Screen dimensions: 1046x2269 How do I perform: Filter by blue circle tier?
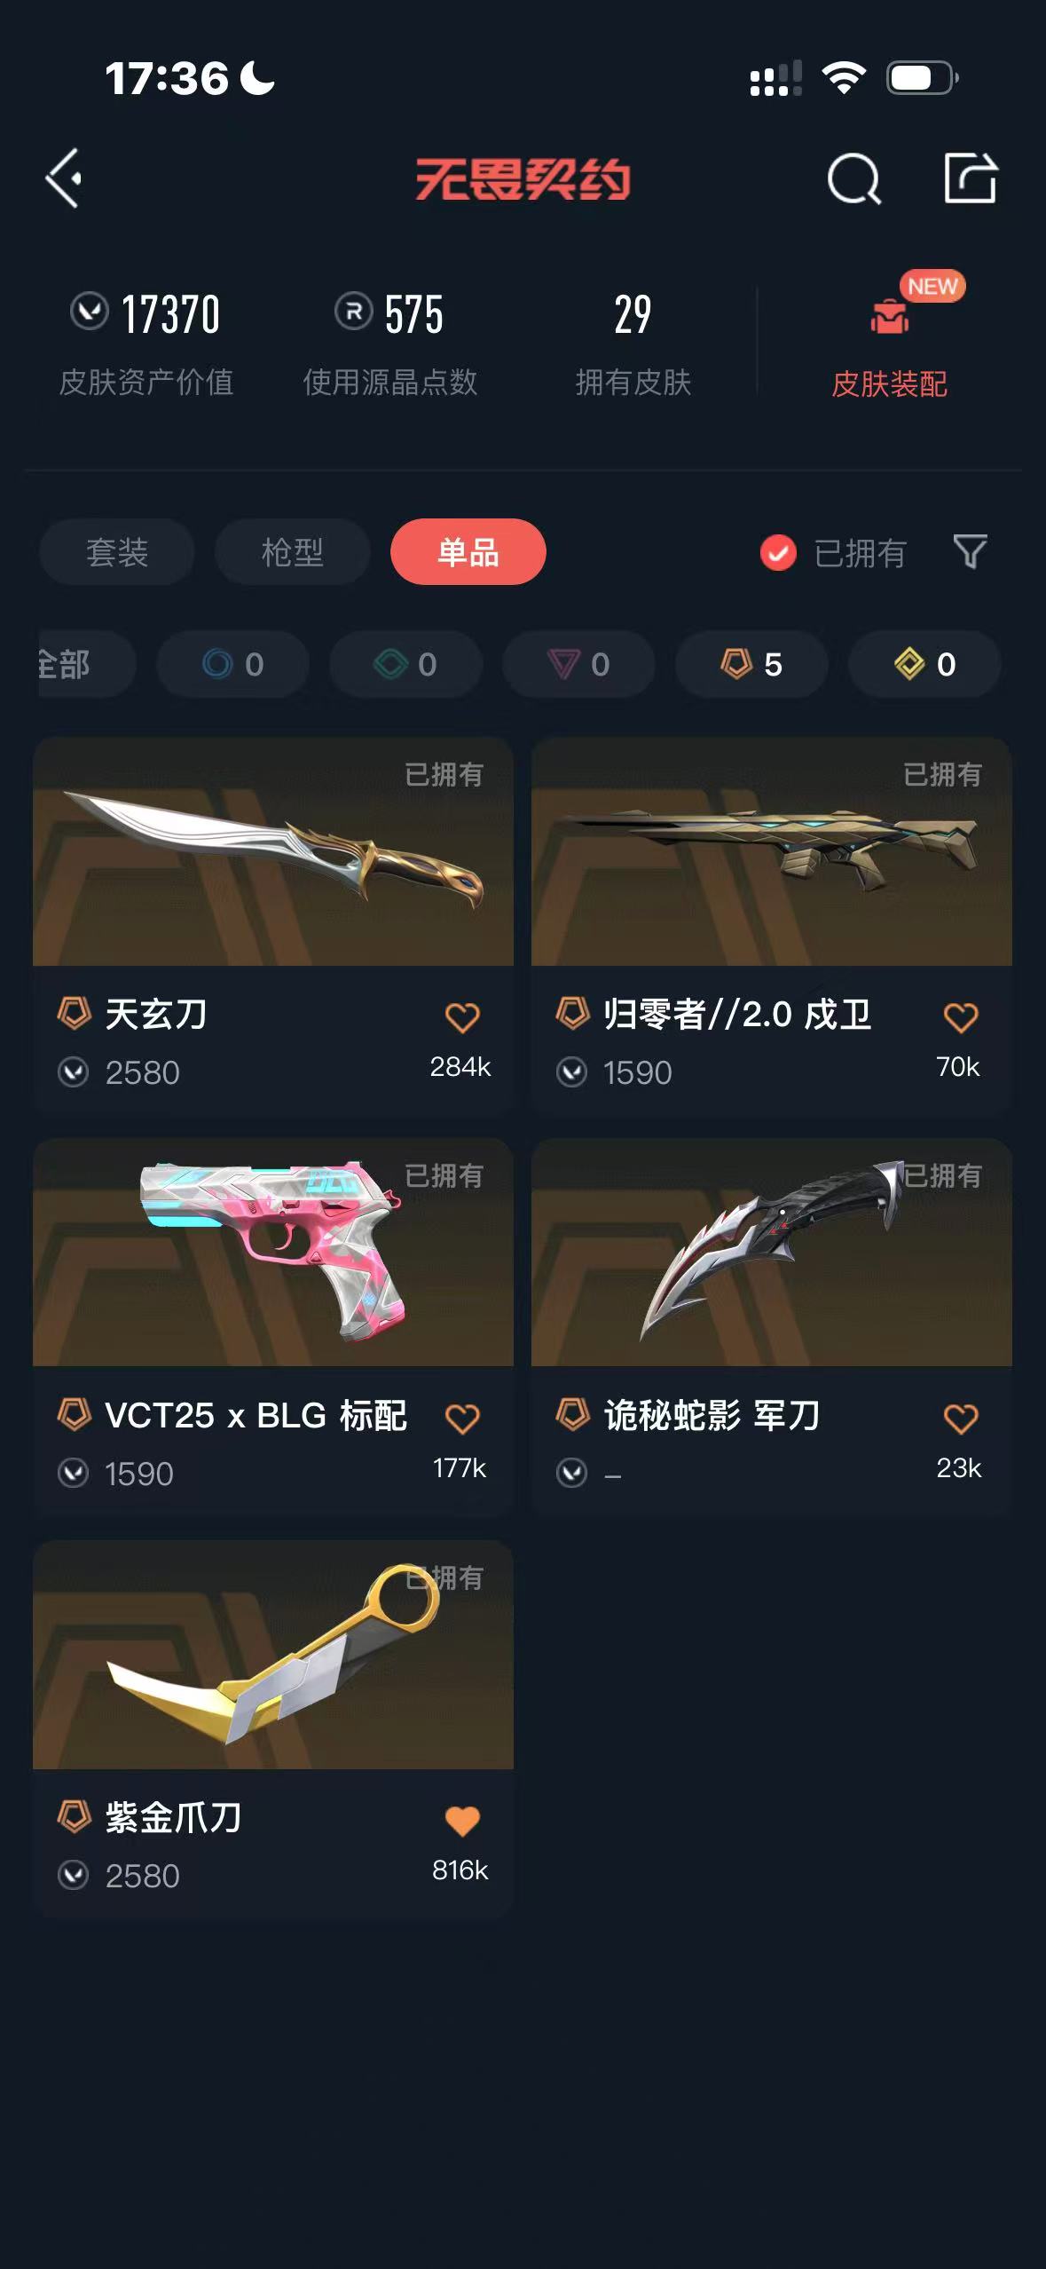click(x=232, y=664)
